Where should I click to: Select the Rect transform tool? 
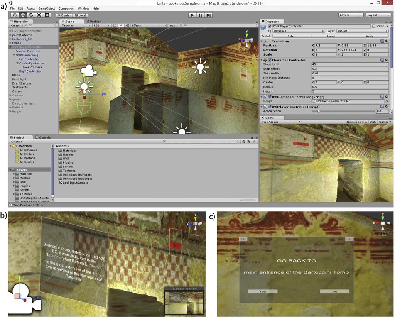point(47,15)
